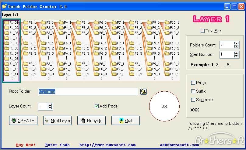Decrease Layer Count with down arrow
246x150 pixels.
pyautogui.click(x=50, y=108)
